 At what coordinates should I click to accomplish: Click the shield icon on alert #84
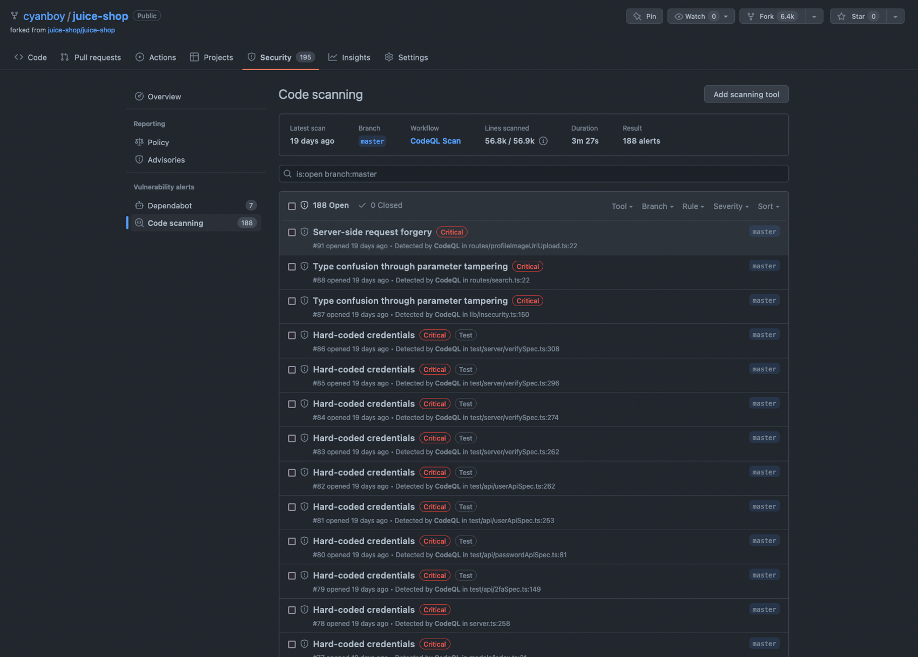tap(305, 404)
